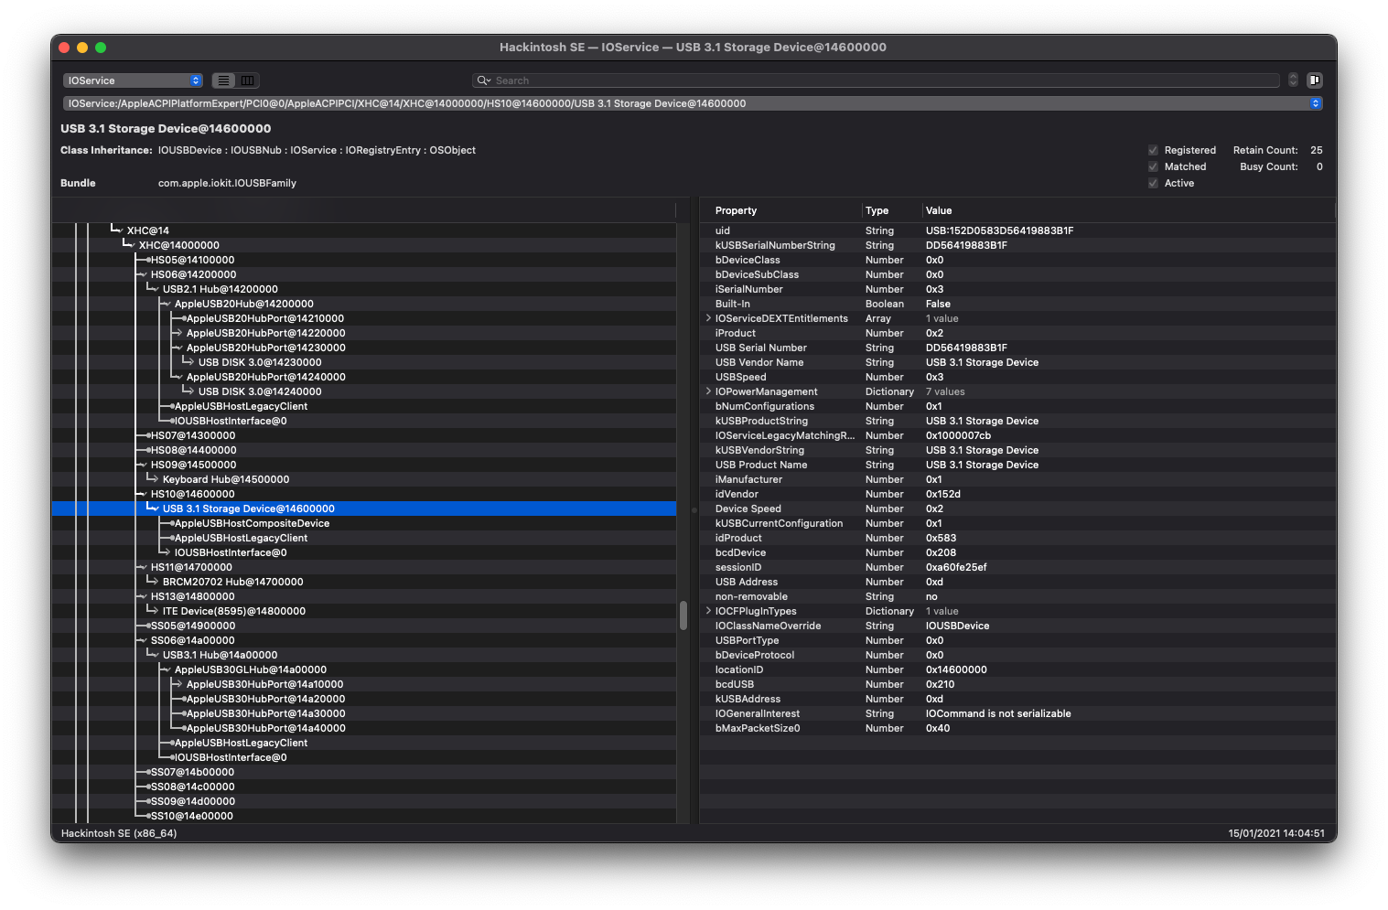Open the IOService plane dropdown
The height and width of the screenshot is (910, 1388).
click(133, 80)
